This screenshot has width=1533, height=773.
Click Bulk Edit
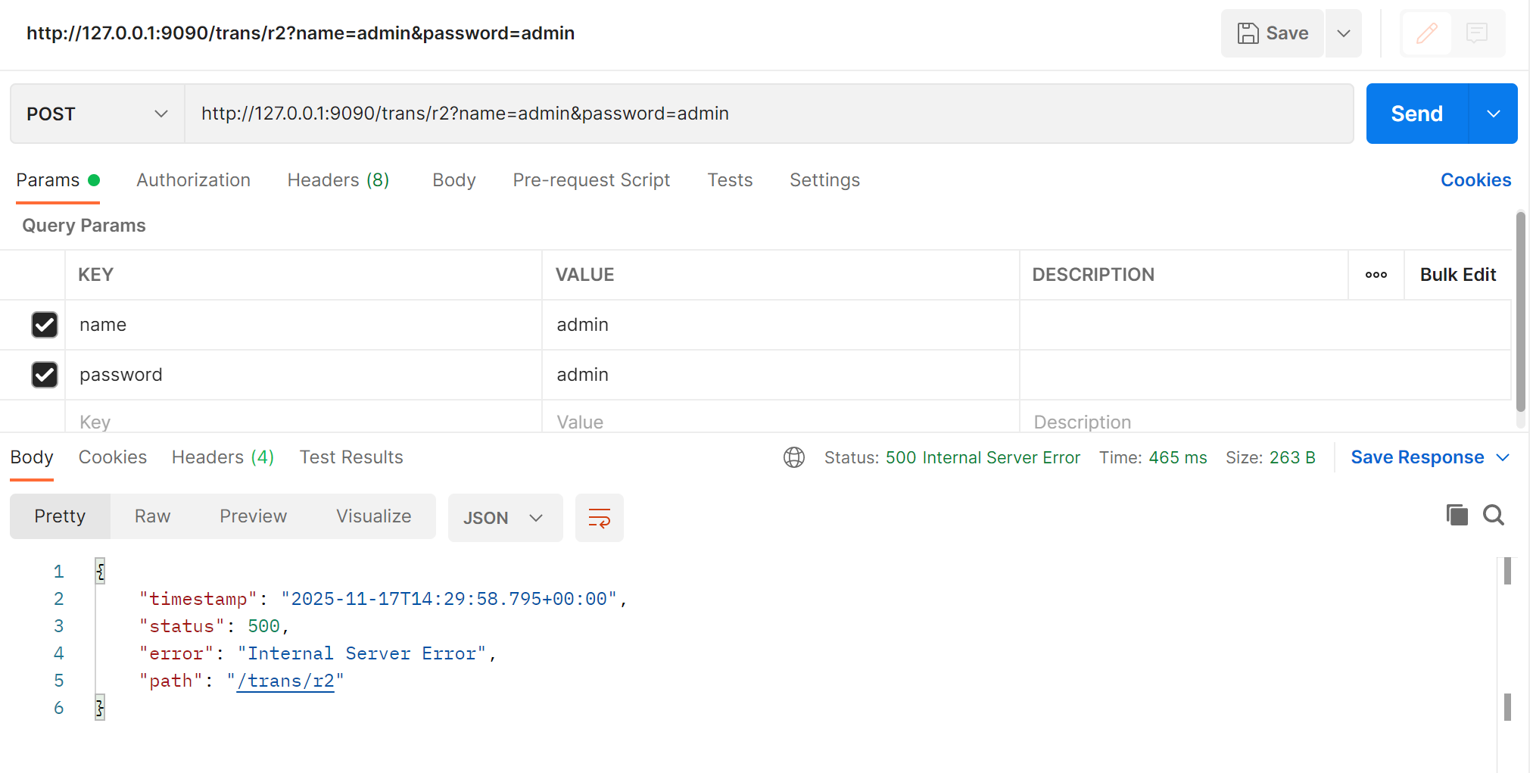(x=1458, y=275)
